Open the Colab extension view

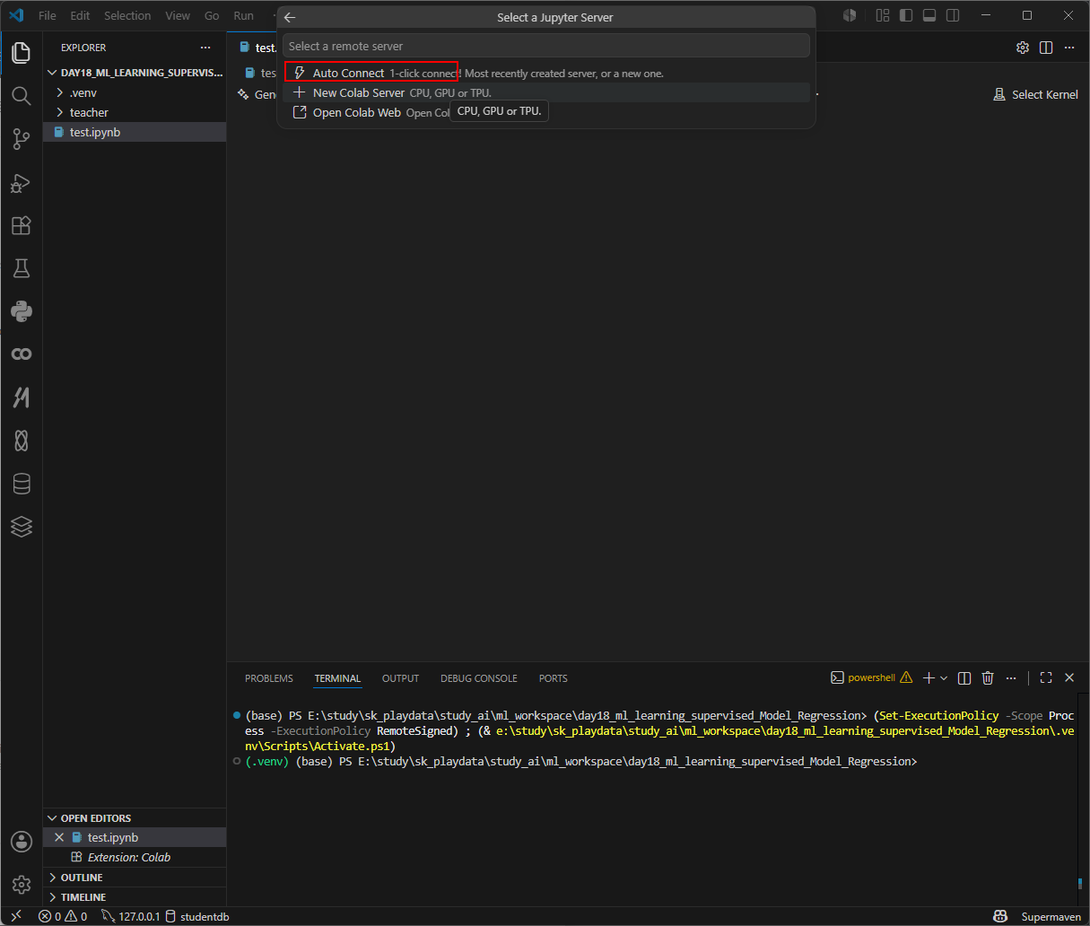[x=22, y=354]
